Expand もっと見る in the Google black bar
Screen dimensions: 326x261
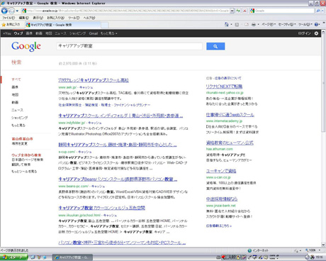pos(108,33)
